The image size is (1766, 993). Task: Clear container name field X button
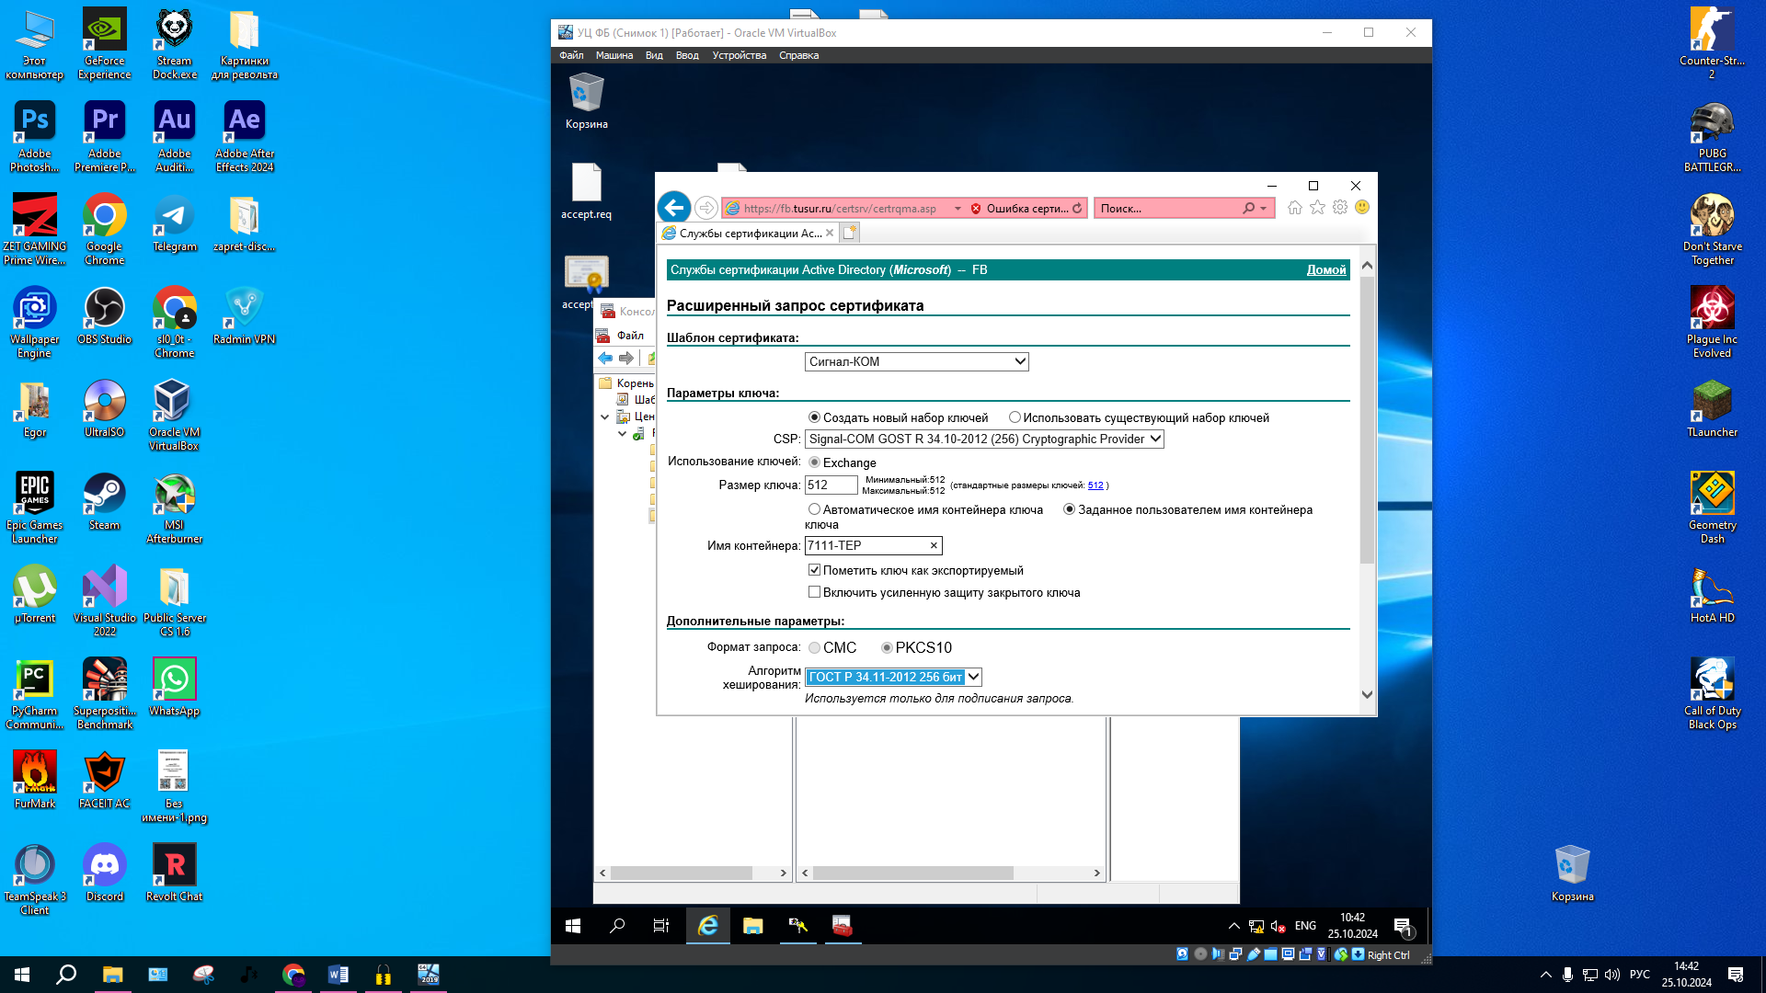pyautogui.click(x=934, y=546)
